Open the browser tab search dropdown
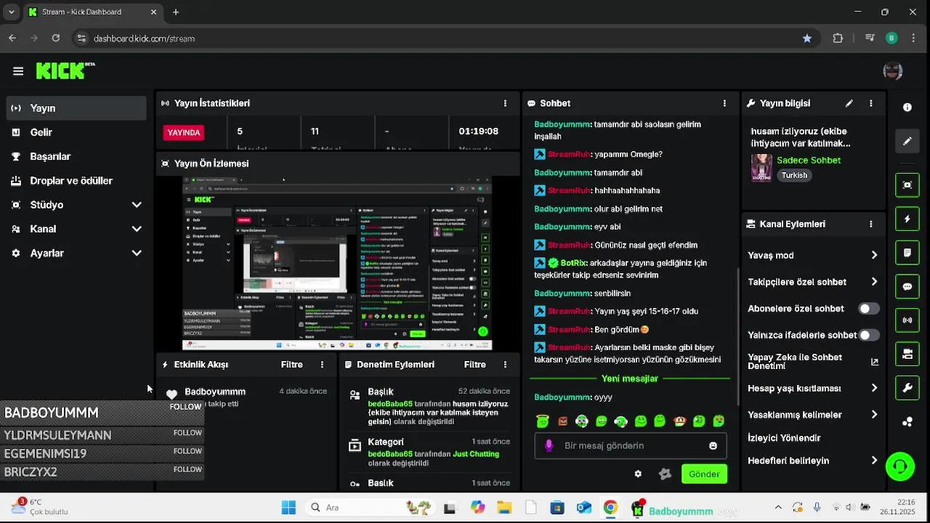Image resolution: width=930 pixels, height=523 pixels. coord(11,12)
